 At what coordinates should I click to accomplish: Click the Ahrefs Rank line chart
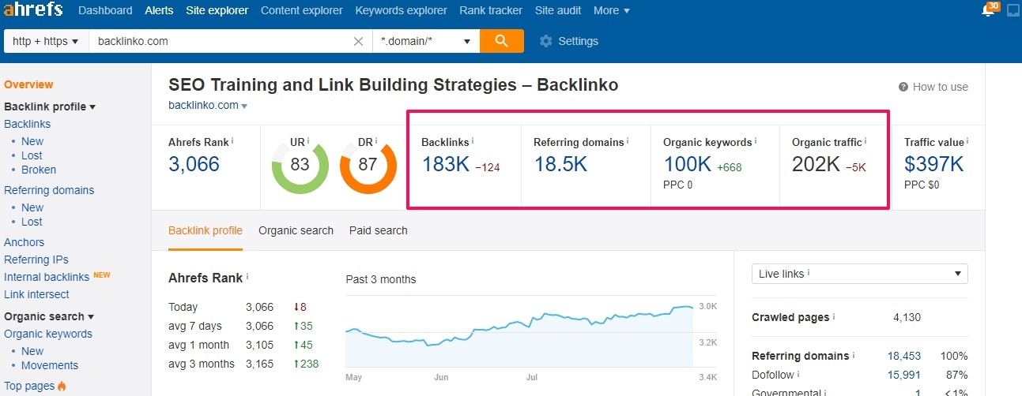(x=519, y=331)
